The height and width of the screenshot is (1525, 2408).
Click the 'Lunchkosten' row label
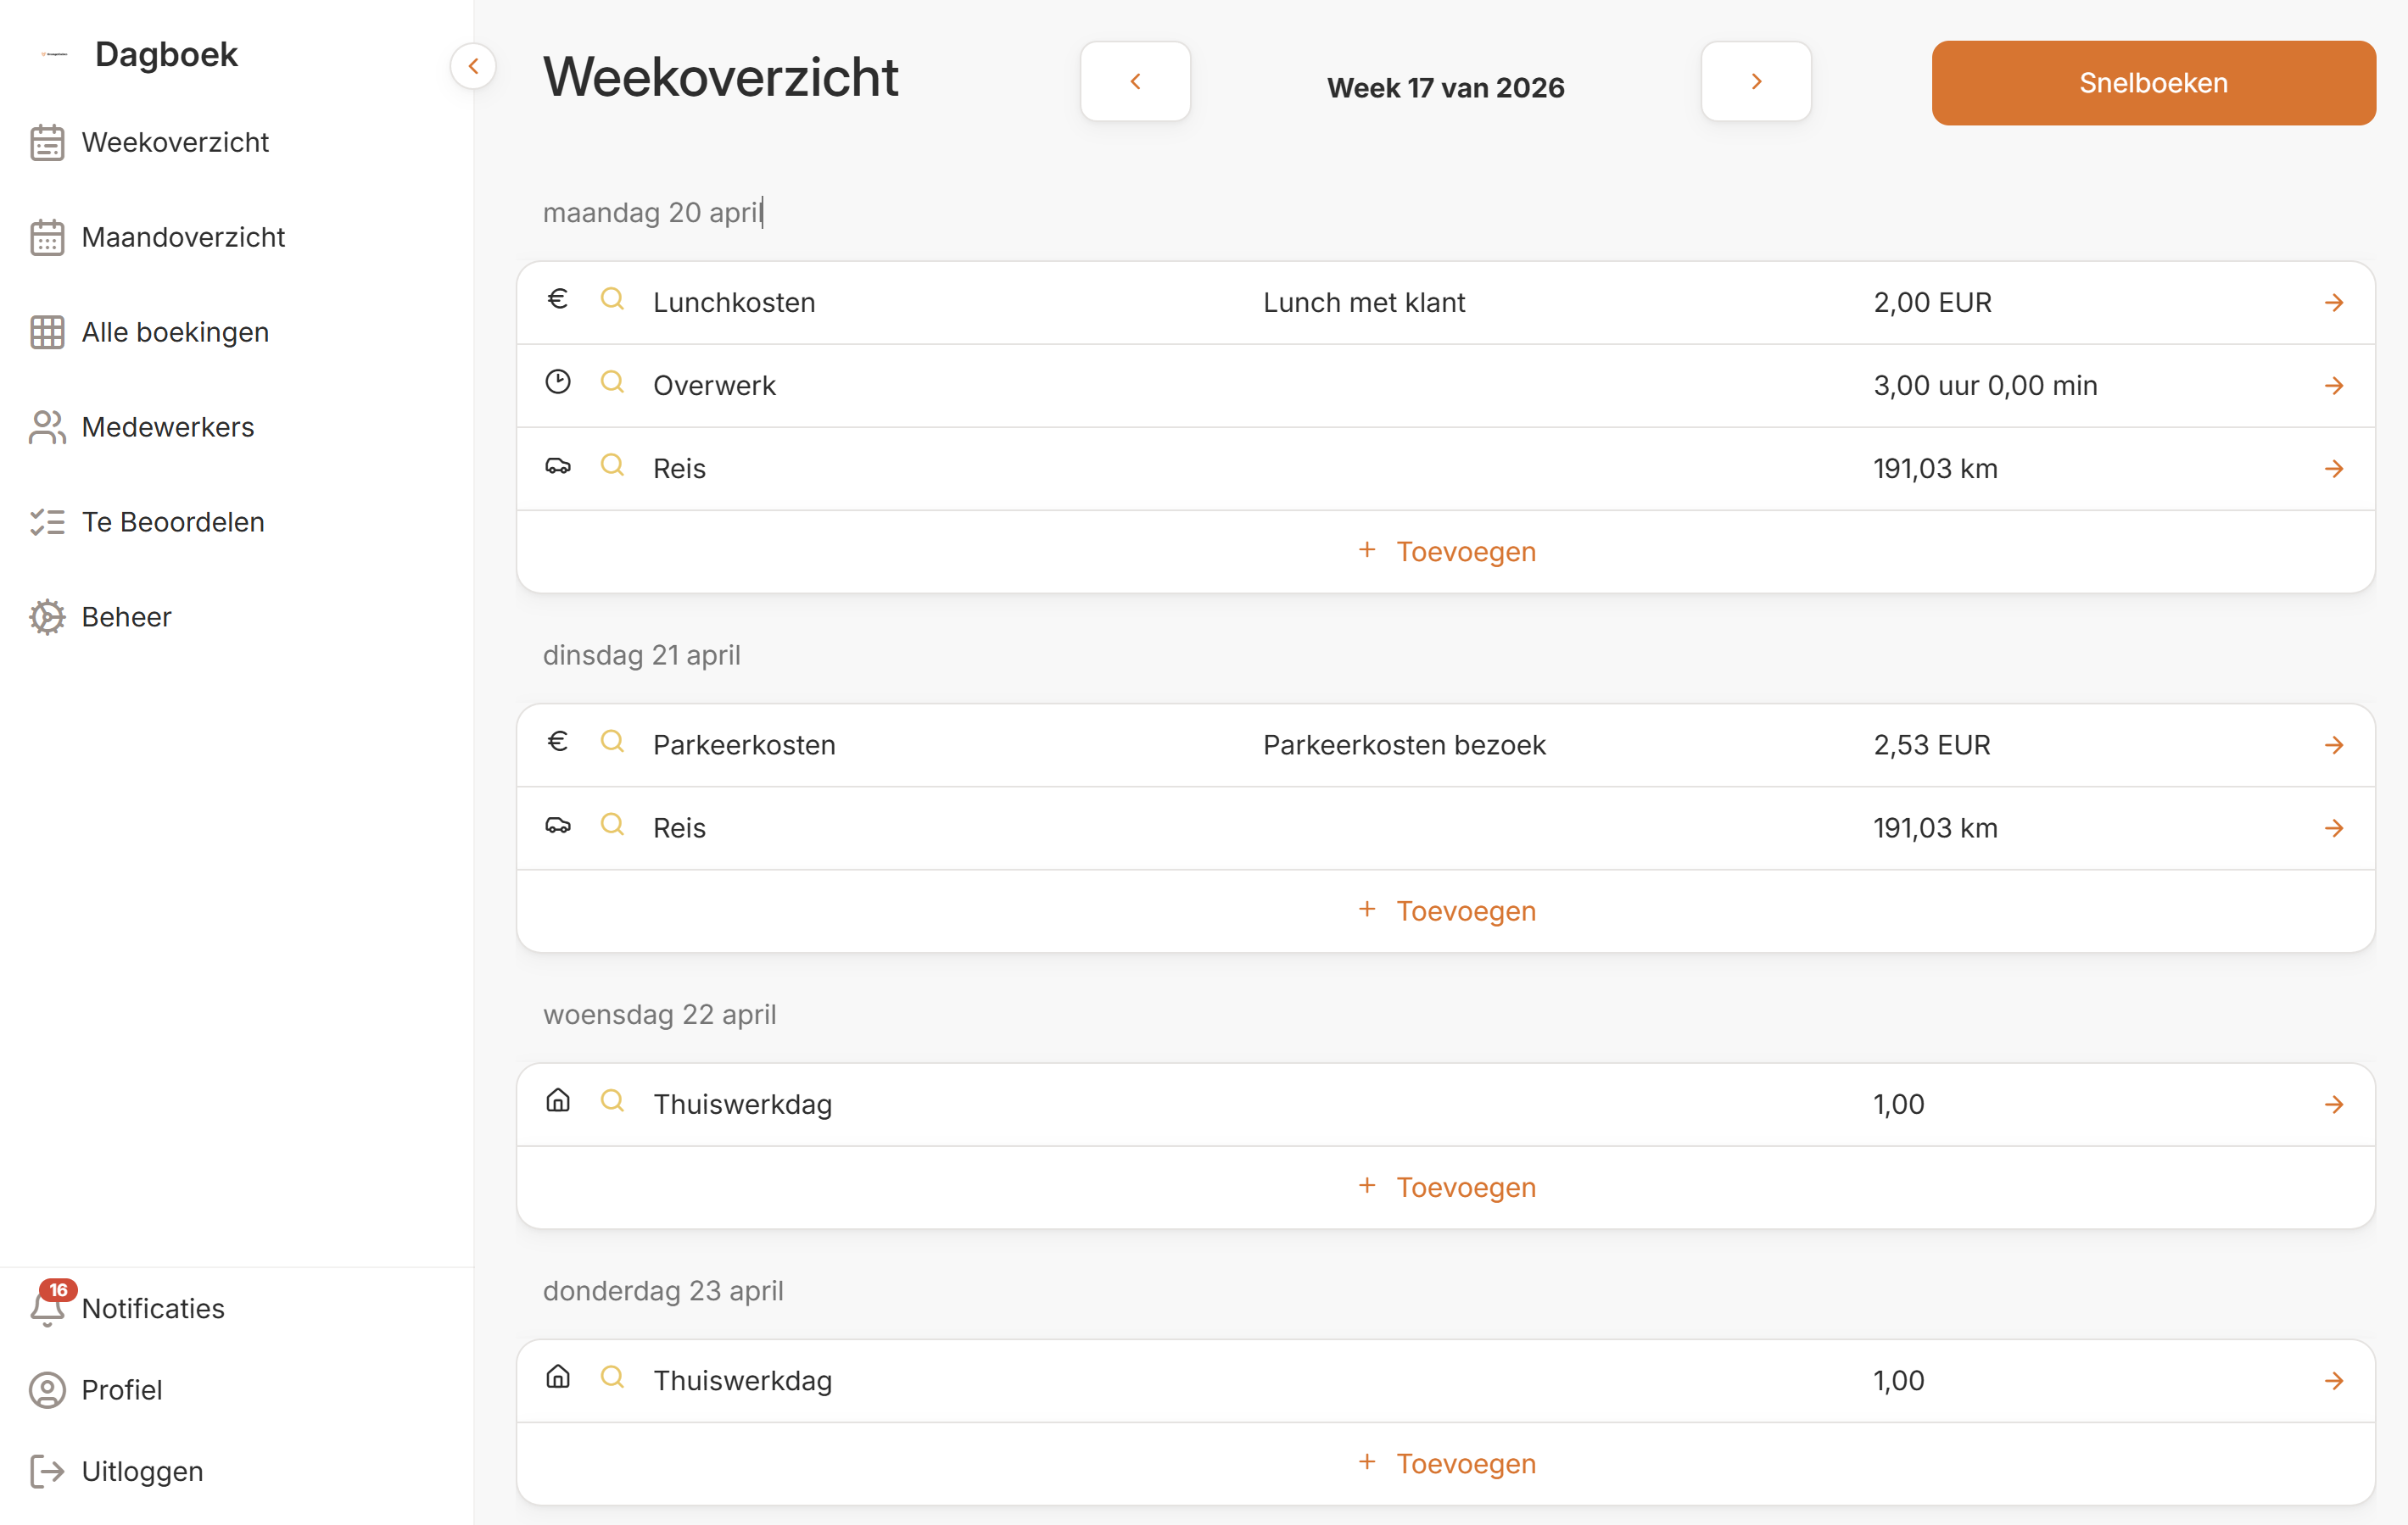(734, 303)
